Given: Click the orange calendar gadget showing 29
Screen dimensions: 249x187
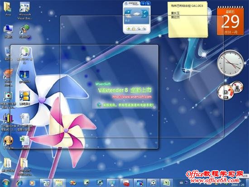Looking at the screenshot, I should click(x=230, y=21).
